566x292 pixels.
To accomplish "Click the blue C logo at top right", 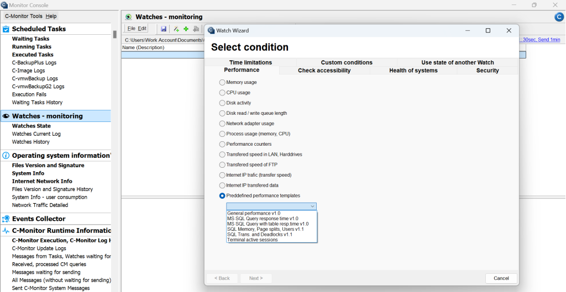I will click(559, 17).
